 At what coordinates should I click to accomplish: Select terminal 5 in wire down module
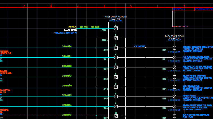click(116, 67)
